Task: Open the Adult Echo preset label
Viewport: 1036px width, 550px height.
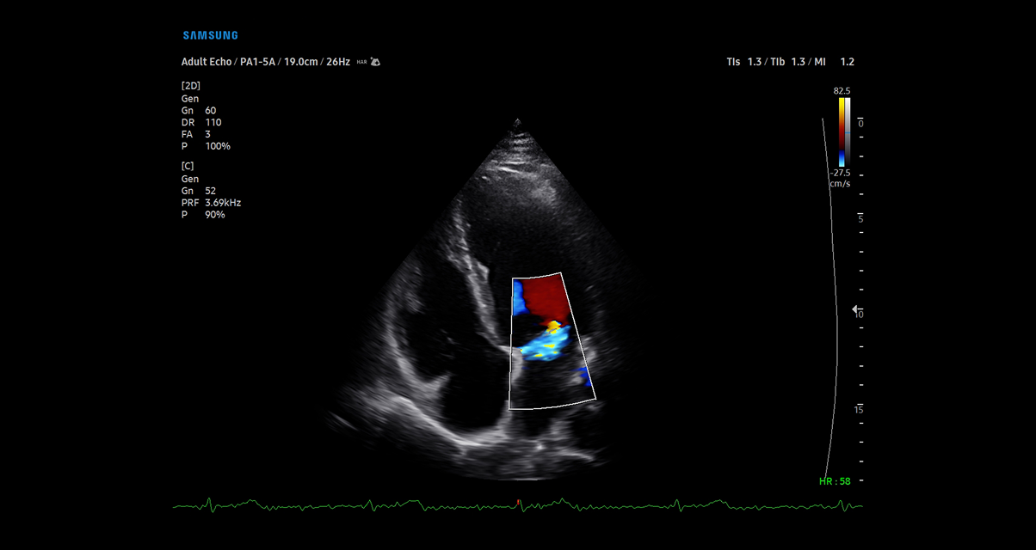Action: tap(205, 61)
